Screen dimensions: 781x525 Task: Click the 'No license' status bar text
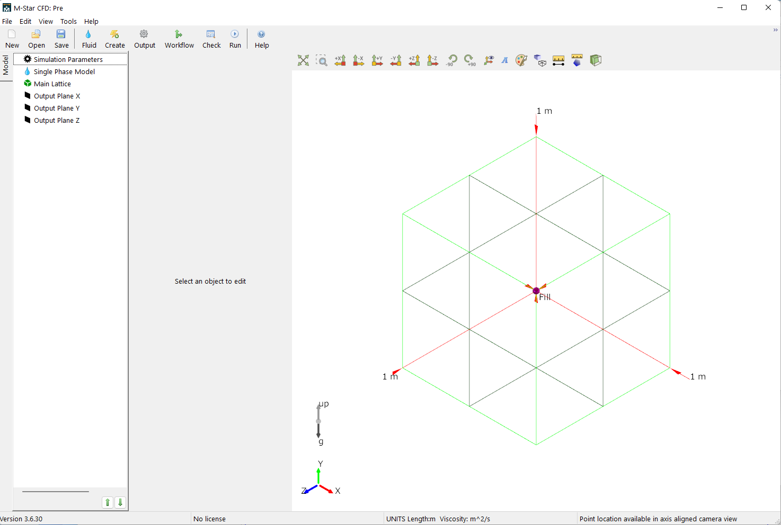209,519
